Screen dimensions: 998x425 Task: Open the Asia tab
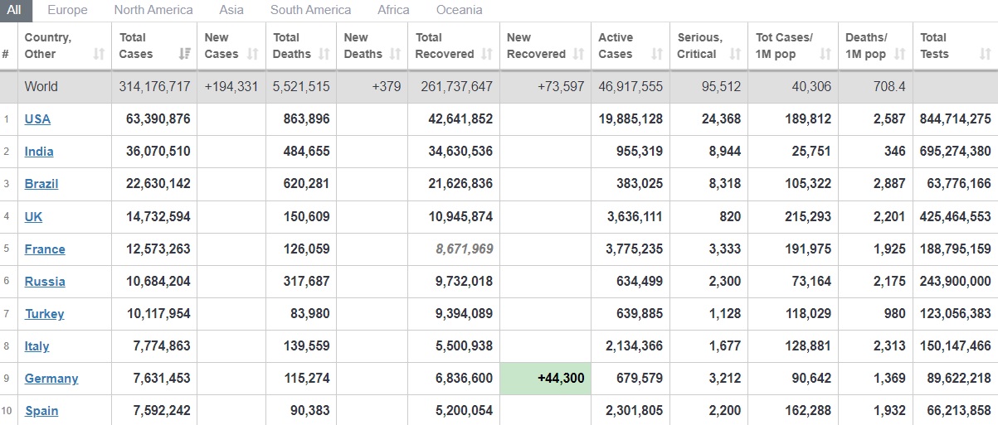point(231,10)
